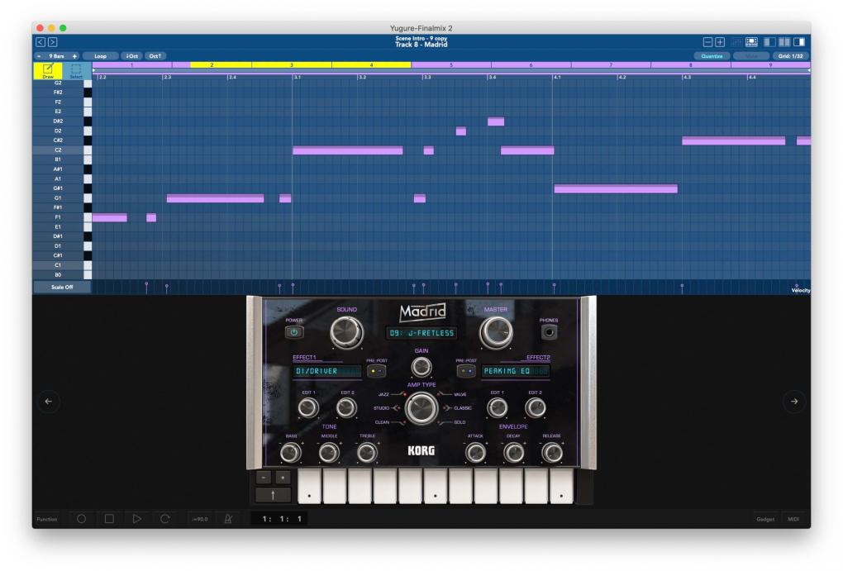
Task: Go to next track with right bracket arrow
Action: [53, 42]
